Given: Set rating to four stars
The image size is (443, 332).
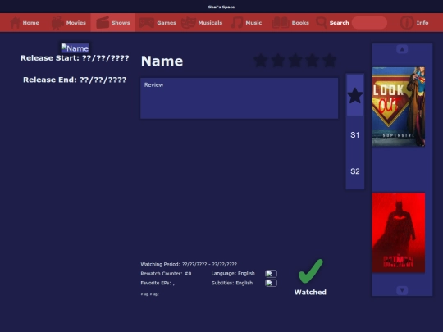Looking at the screenshot, I should (x=313, y=61).
